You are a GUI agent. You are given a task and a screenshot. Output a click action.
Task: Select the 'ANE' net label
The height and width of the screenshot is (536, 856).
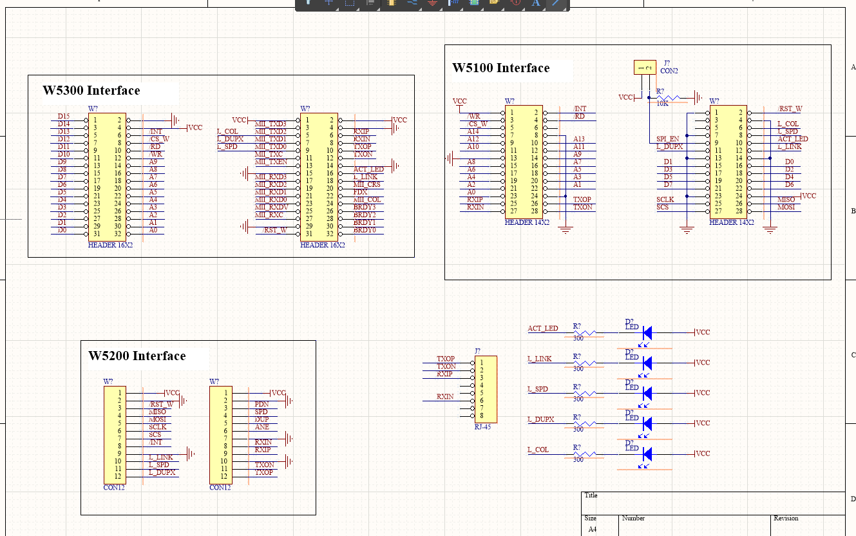pos(262,426)
